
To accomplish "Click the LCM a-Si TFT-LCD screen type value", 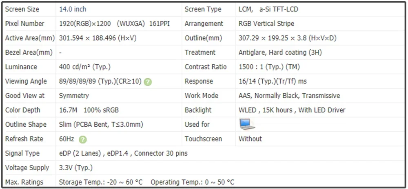I will [271, 9].
